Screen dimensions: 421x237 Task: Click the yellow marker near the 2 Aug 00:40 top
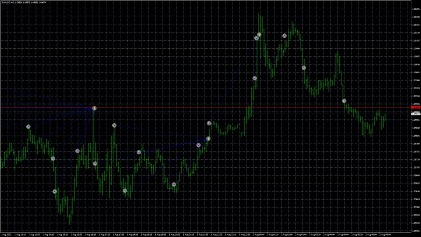pos(259,35)
